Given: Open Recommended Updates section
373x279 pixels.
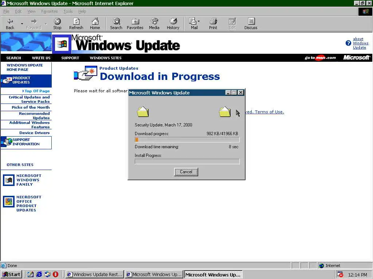Looking at the screenshot, I should (x=34, y=116).
